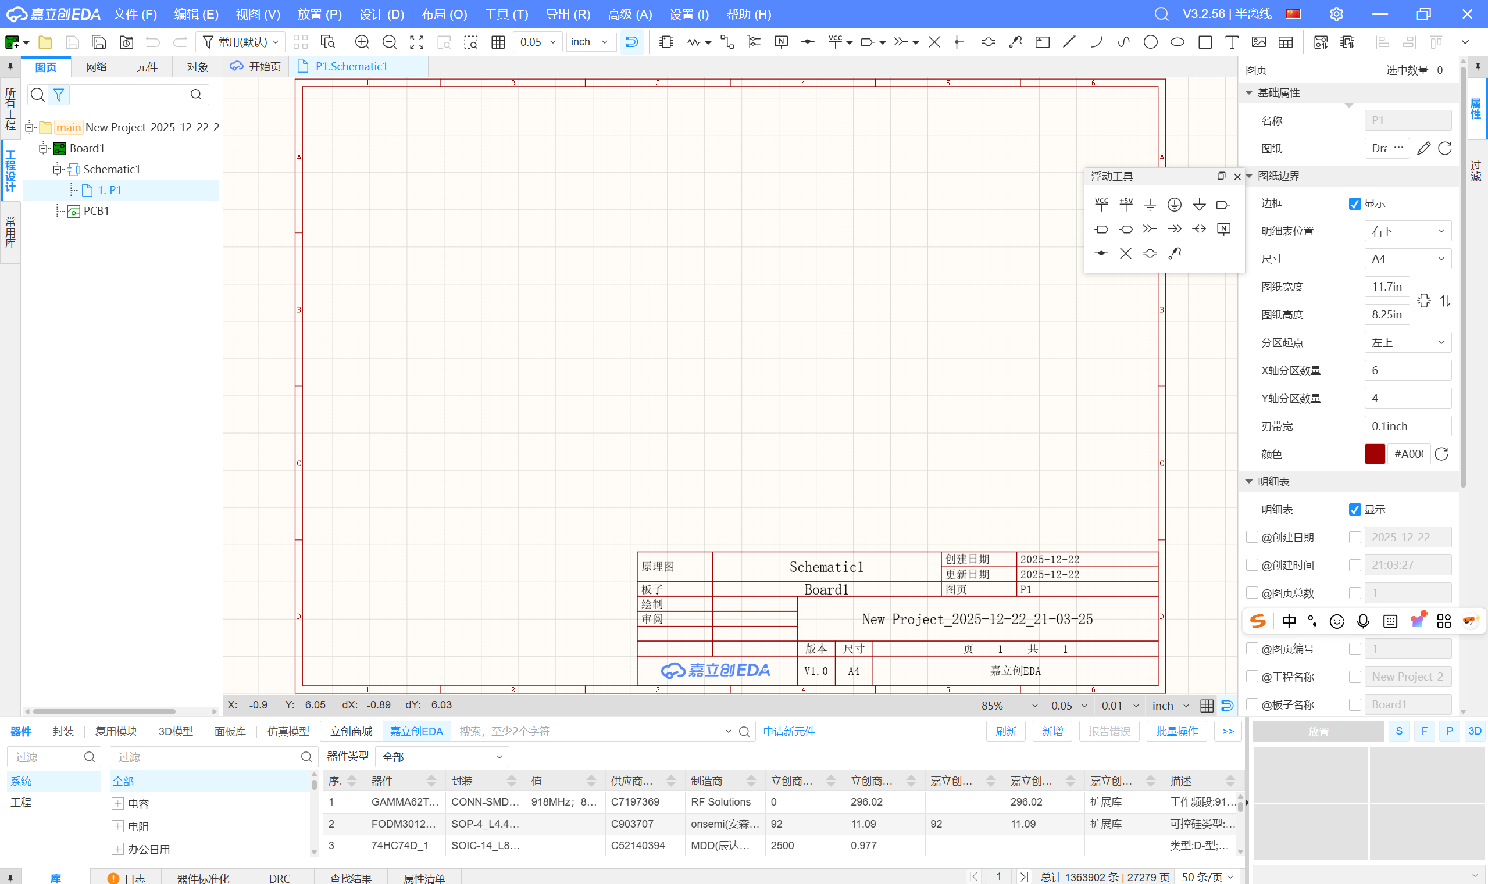Click the 刷新 button
Screen dimensions: 1488x884
1005,732
